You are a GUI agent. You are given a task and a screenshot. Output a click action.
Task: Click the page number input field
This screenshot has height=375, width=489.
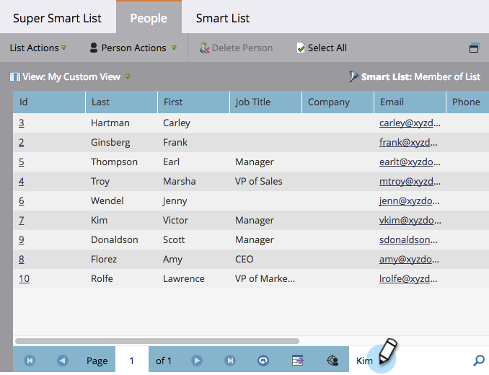coord(131,361)
